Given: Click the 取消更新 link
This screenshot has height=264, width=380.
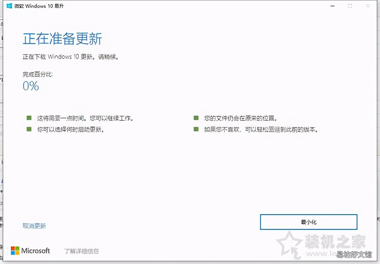Looking at the screenshot, I should pyautogui.click(x=34, y=226).
